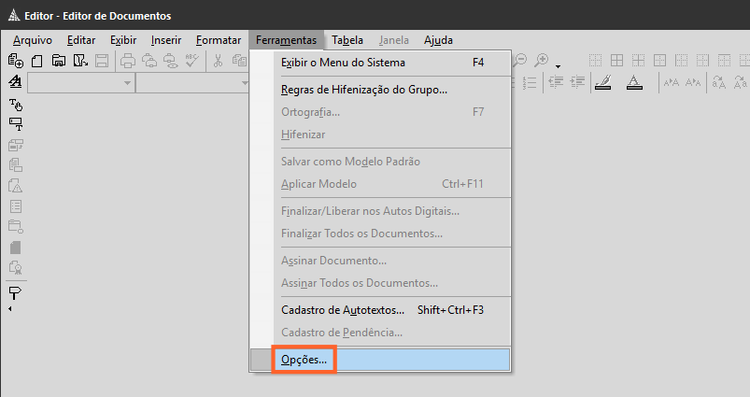Click the blank page new document icon
Image resolution: width=750 pixels, height=397 pixels.
point(36,61)
